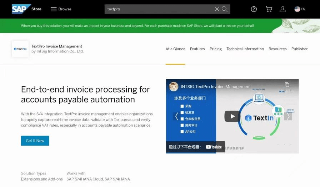Jump to the Publisher section tab

tap(299, 49)
